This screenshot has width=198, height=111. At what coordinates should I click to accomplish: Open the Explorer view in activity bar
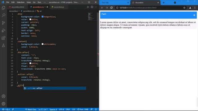coord(3,8)
